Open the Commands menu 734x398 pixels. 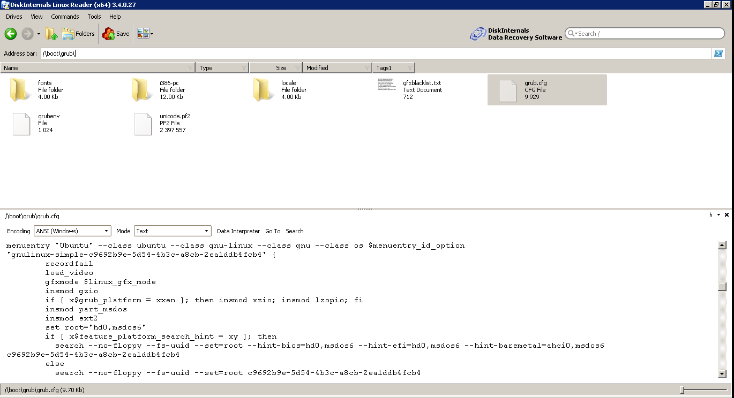click(x=65, y=17)
